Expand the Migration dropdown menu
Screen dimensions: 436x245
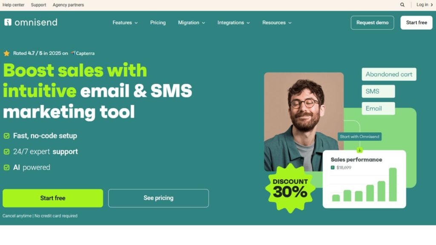pyautogui.click(x=192, y=23)
